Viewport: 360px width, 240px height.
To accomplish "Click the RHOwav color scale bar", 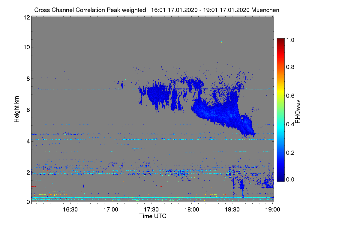I will (x=280, y=110).
